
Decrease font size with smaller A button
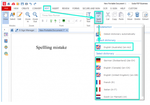click(x=81, y=21)
